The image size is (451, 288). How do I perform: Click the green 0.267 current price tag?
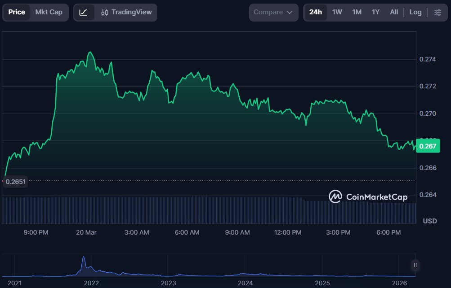pos(427,146)
